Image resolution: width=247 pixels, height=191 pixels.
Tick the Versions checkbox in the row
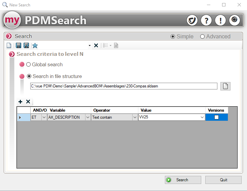click(x=216, y=117)
